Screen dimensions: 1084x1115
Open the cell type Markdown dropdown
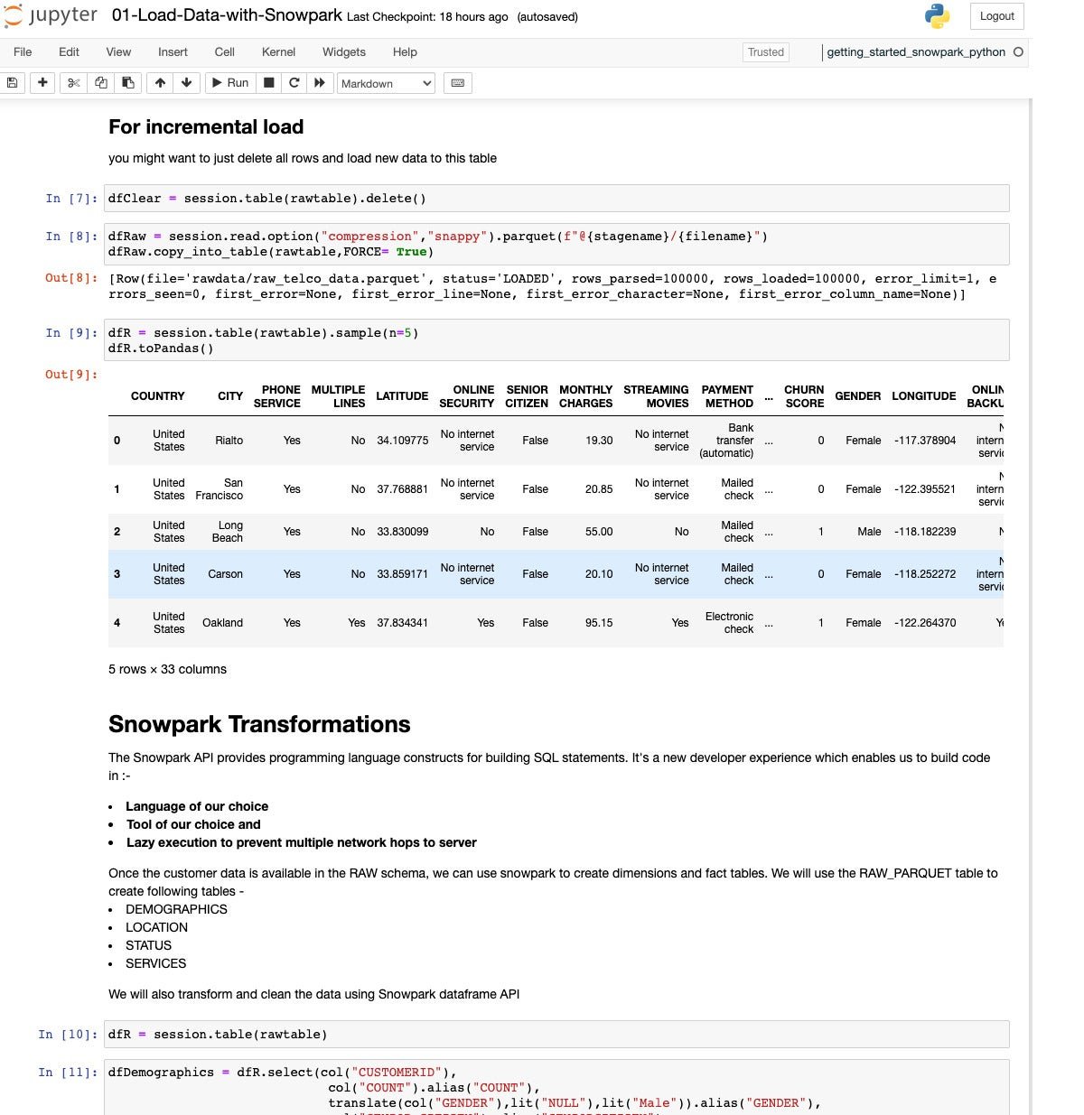386,83
